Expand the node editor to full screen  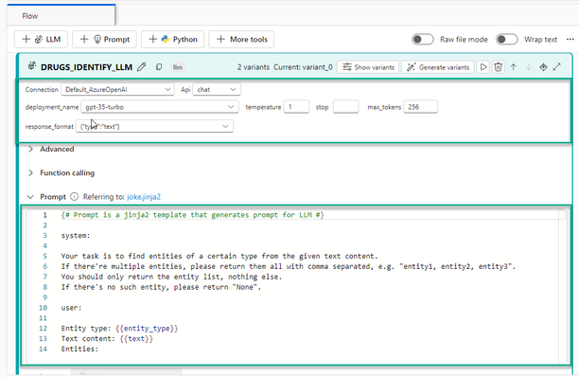tap(557, 67)
